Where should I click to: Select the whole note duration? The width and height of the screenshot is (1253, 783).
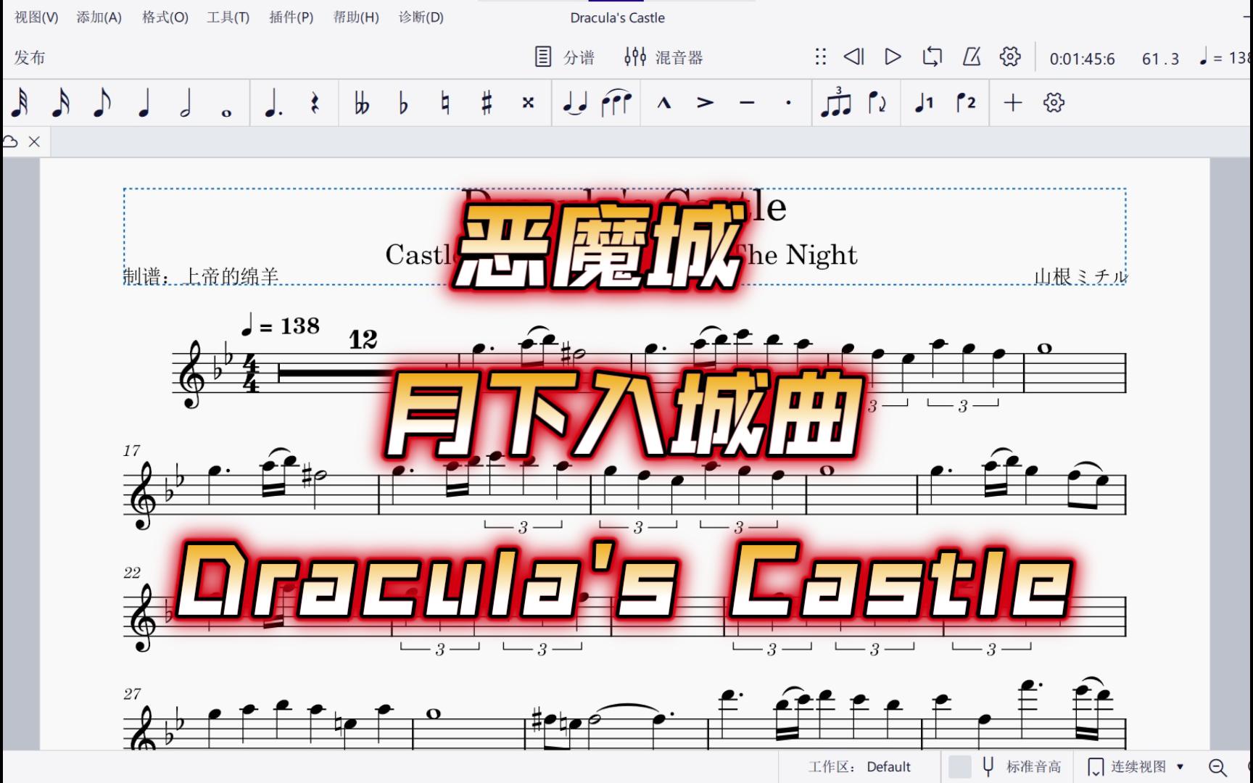[x=227, y=112]
